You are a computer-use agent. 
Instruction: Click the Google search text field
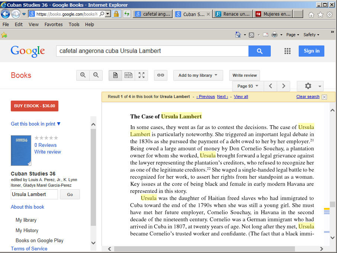point(152,51)
